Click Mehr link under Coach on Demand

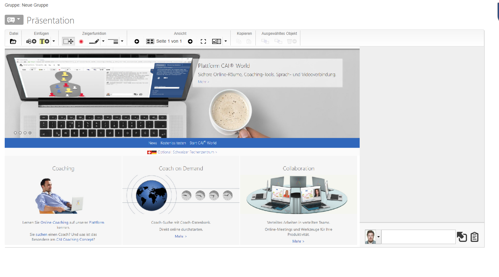pyautogui.click(x=181, y=237)
